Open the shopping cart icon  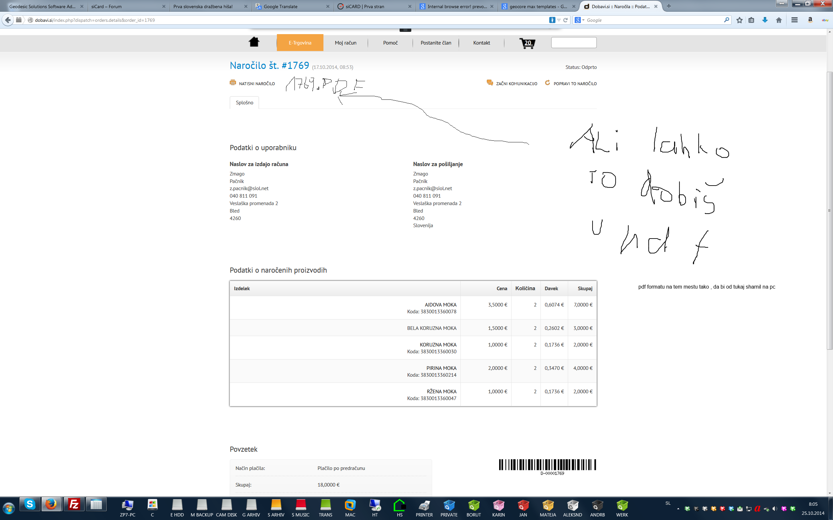click(x=527, y=43)
